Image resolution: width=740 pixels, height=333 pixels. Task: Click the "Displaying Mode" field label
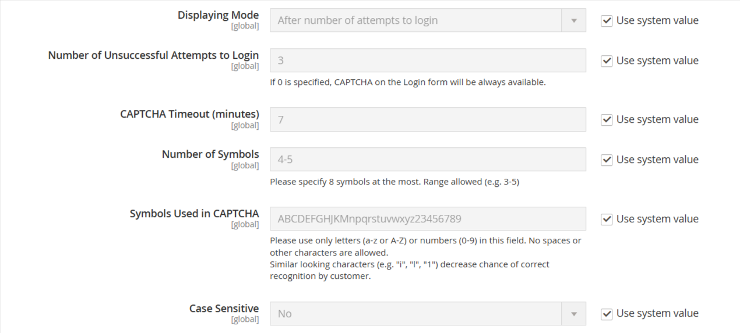point(218,15)
